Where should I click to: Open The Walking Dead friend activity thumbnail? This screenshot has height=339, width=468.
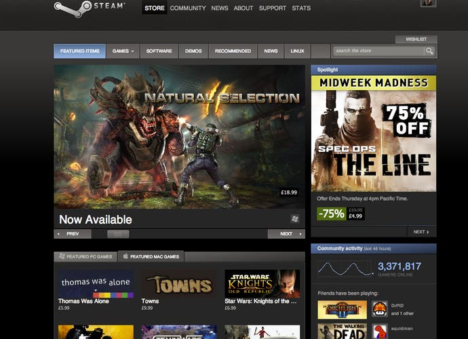click(x=342, y=332)
